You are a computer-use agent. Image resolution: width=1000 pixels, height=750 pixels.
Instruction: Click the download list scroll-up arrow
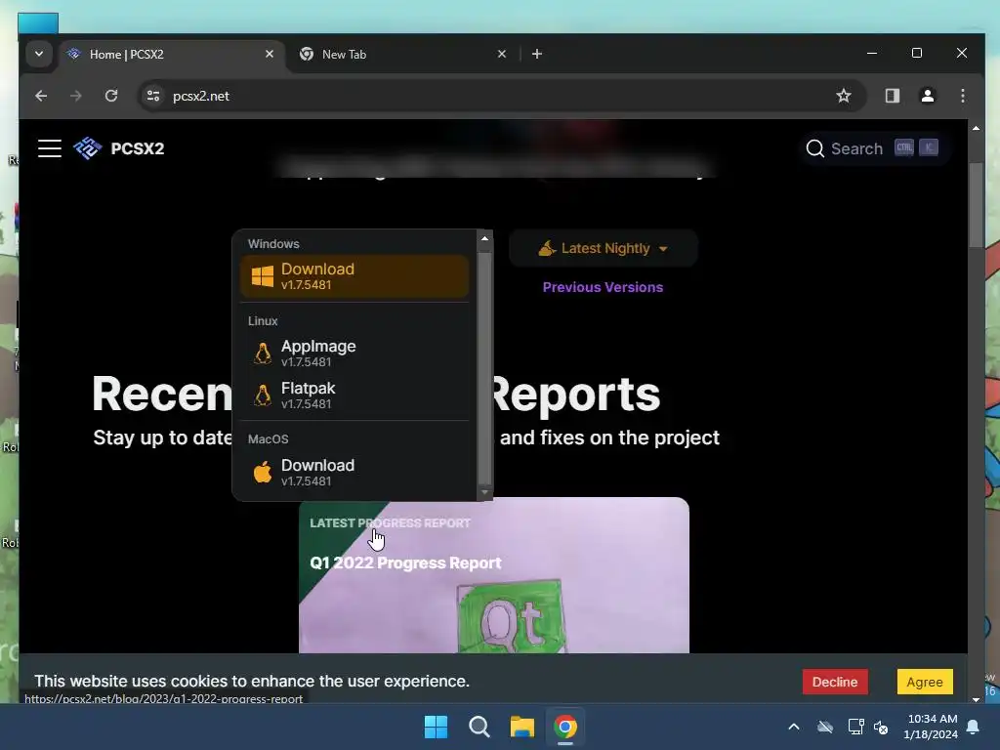[x=484, y=238]
